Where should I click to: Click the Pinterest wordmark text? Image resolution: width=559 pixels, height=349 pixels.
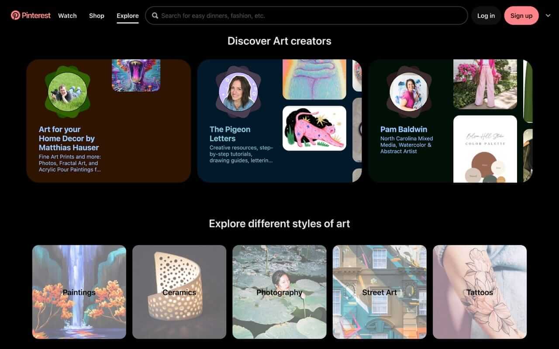36,16
